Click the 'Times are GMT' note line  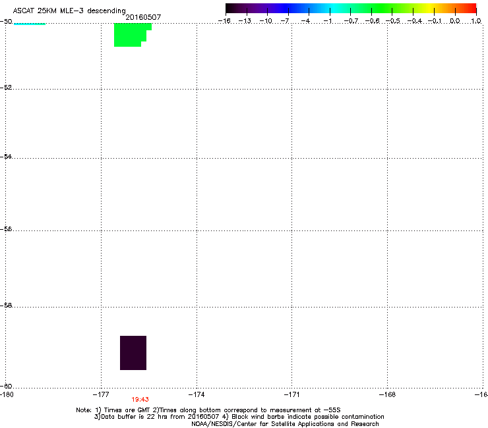(208, 410)
